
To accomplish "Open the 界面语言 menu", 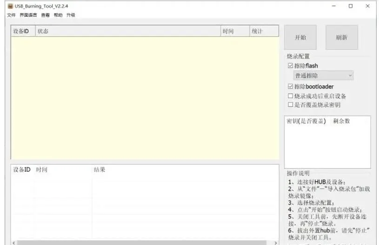I will (28, 15).
